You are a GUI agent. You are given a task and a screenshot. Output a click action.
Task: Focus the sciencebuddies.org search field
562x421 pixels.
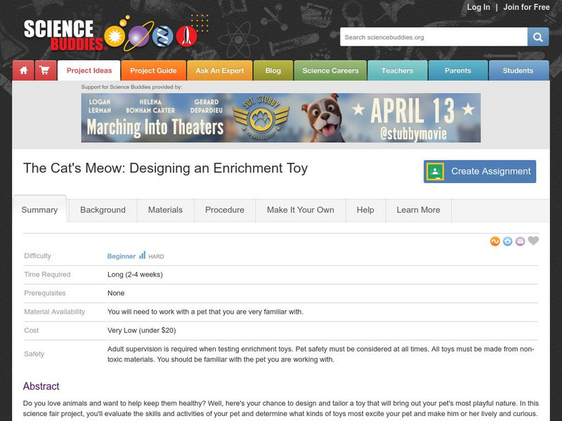tap(433, 37)
